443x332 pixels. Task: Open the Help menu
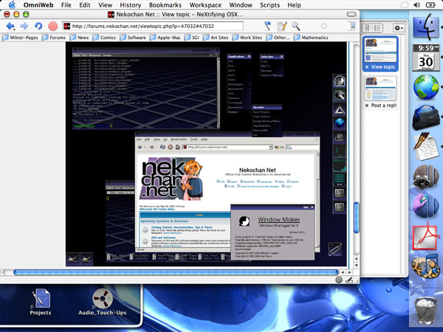coord(294,5)
